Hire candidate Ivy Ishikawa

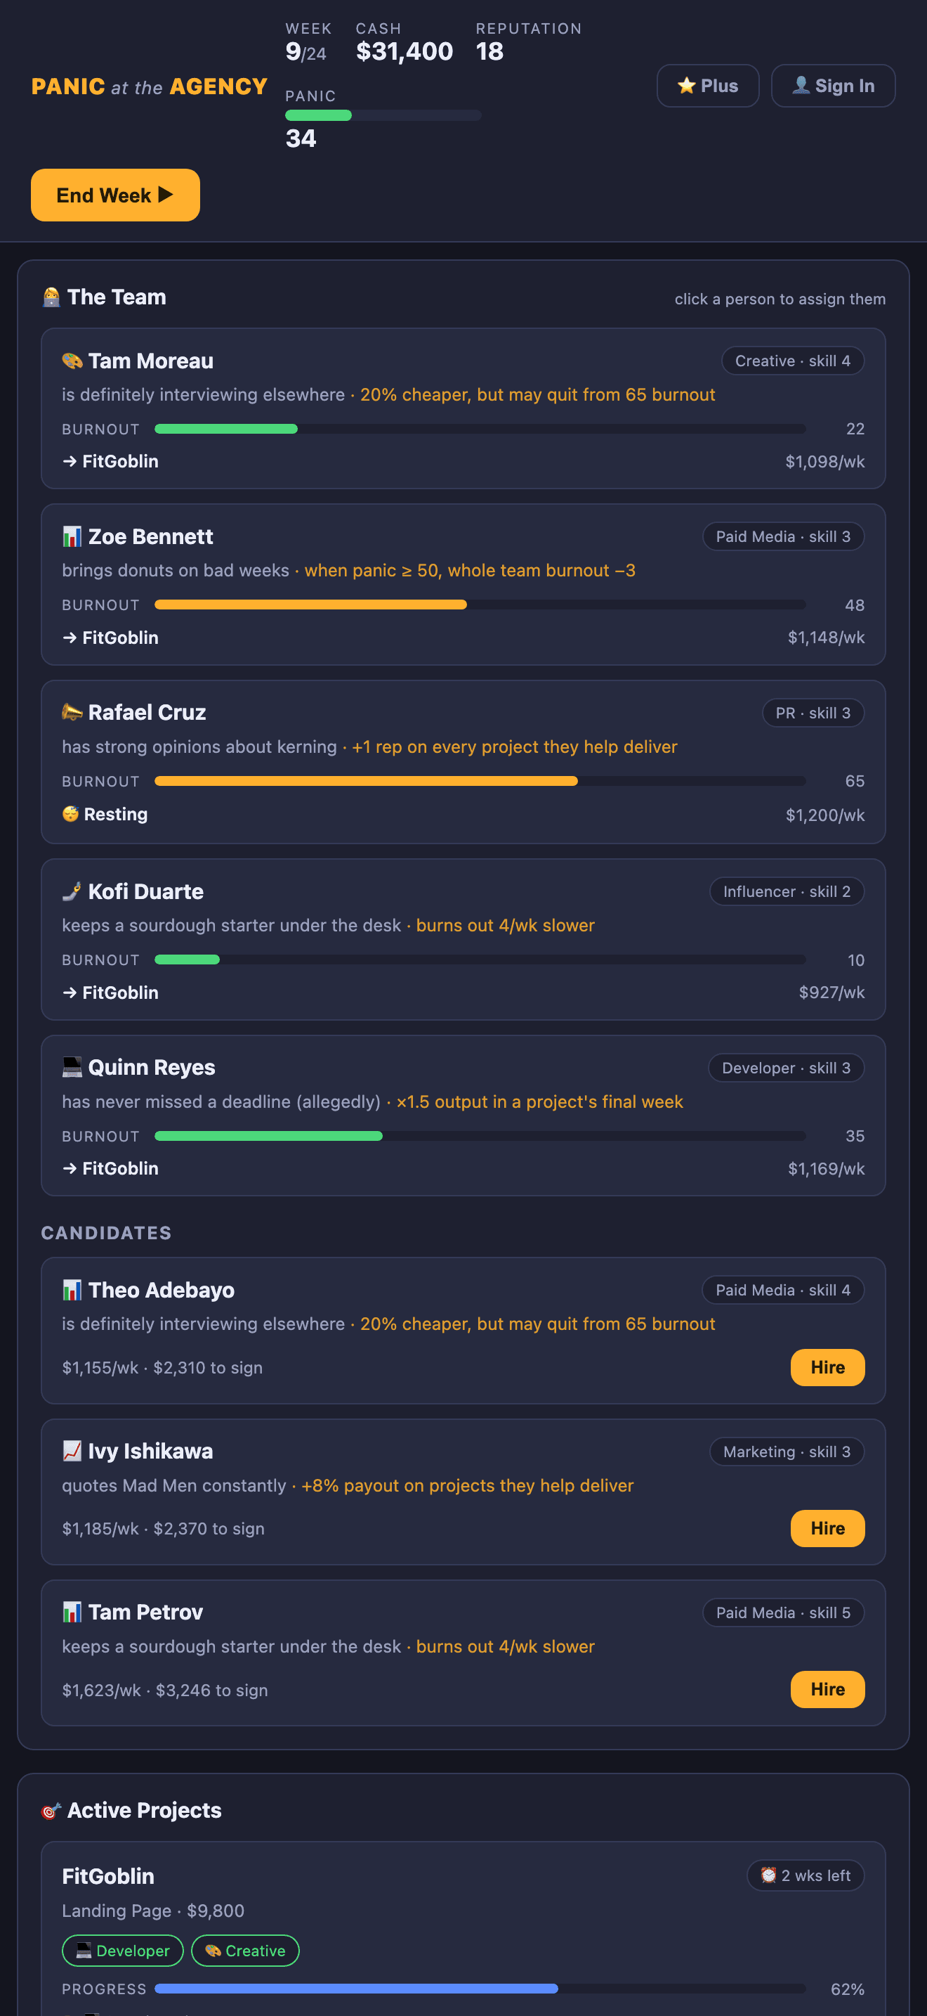pyautogui.click(x=827, y=1528)
